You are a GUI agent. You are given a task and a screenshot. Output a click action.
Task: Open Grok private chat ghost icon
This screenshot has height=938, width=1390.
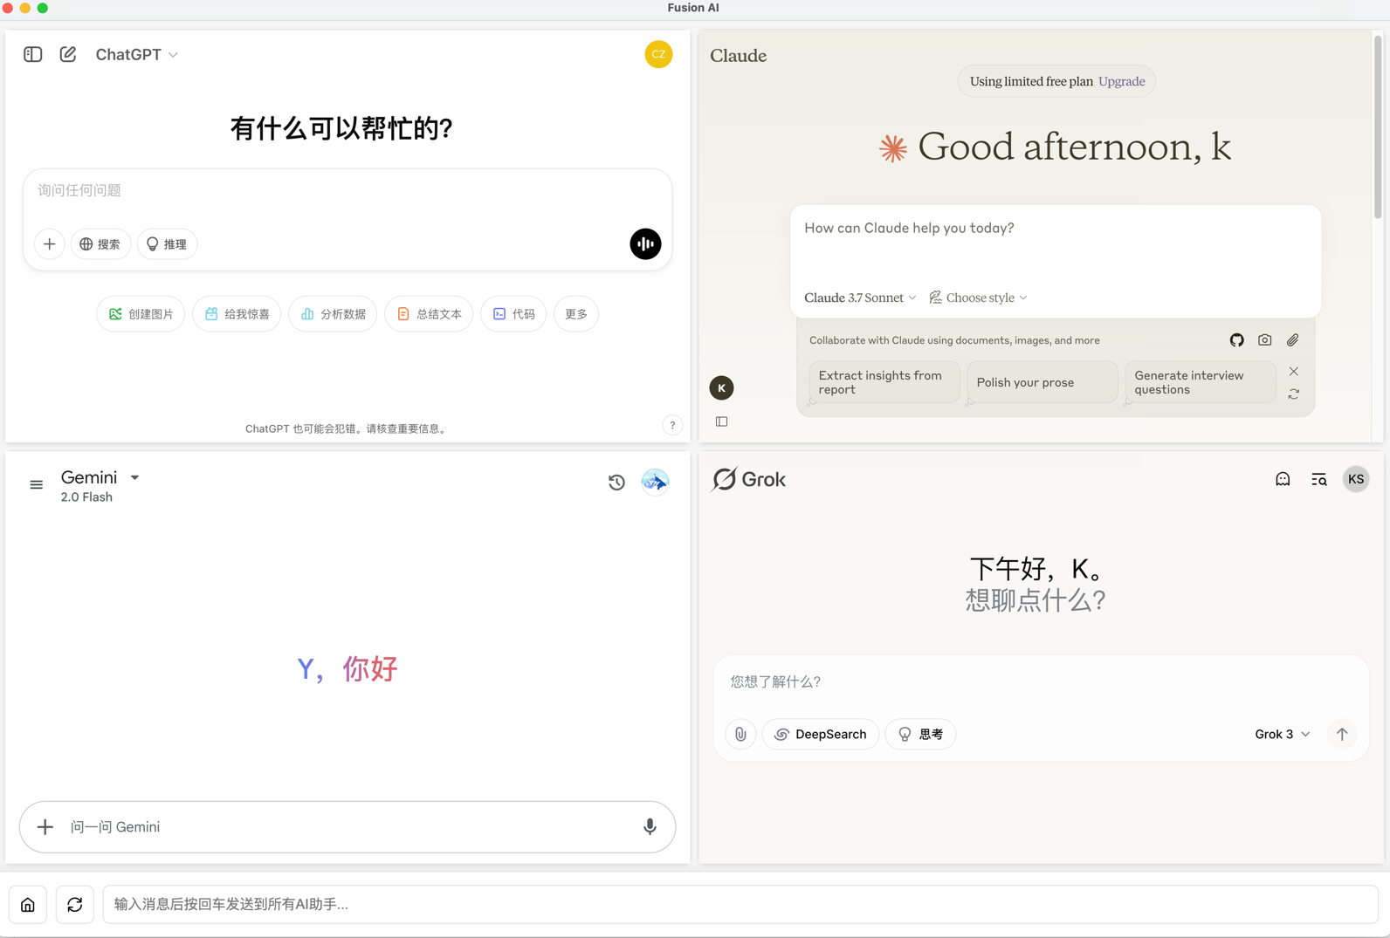tap(1283, 479)
